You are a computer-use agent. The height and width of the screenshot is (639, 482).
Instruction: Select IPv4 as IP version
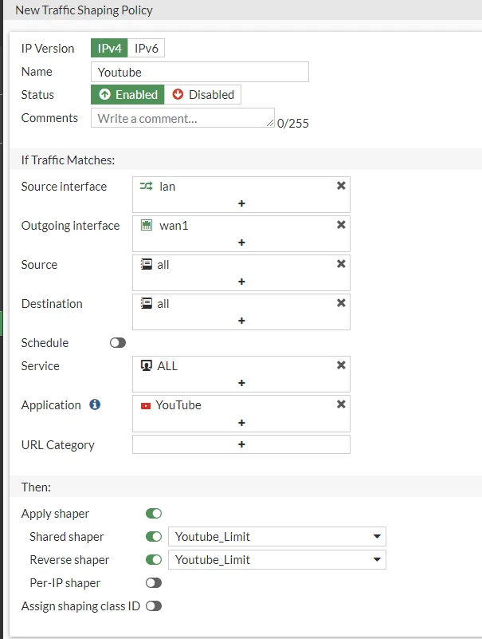point(109,48)
